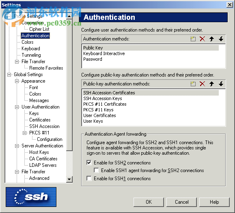Open Help for authentication settings
This screenshot has width=235, height=213.
(214, 202)
